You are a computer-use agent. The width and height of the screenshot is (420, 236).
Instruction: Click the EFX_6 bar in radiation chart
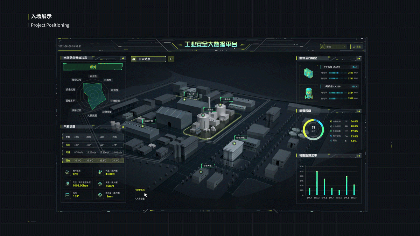[x=346, y=185]
